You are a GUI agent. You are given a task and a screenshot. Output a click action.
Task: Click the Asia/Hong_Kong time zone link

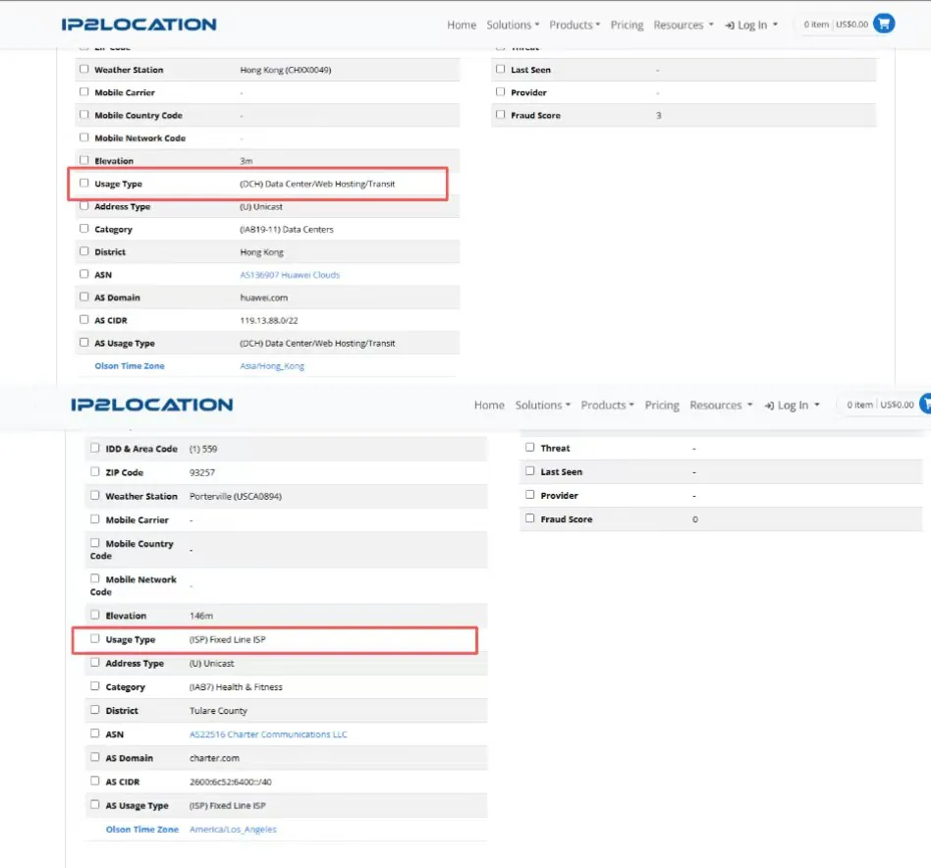272,366
